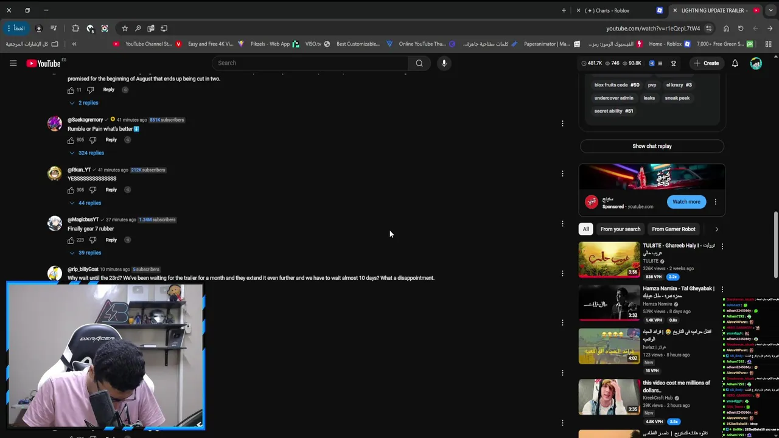Select From Gamer Robot chip
Image resolution: width=779 pixels, height=438 pixels.
pos(674,229)
